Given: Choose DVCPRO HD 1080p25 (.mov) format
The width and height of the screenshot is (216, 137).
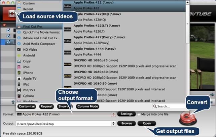Looking at the screenshot, I should [124, 63].
